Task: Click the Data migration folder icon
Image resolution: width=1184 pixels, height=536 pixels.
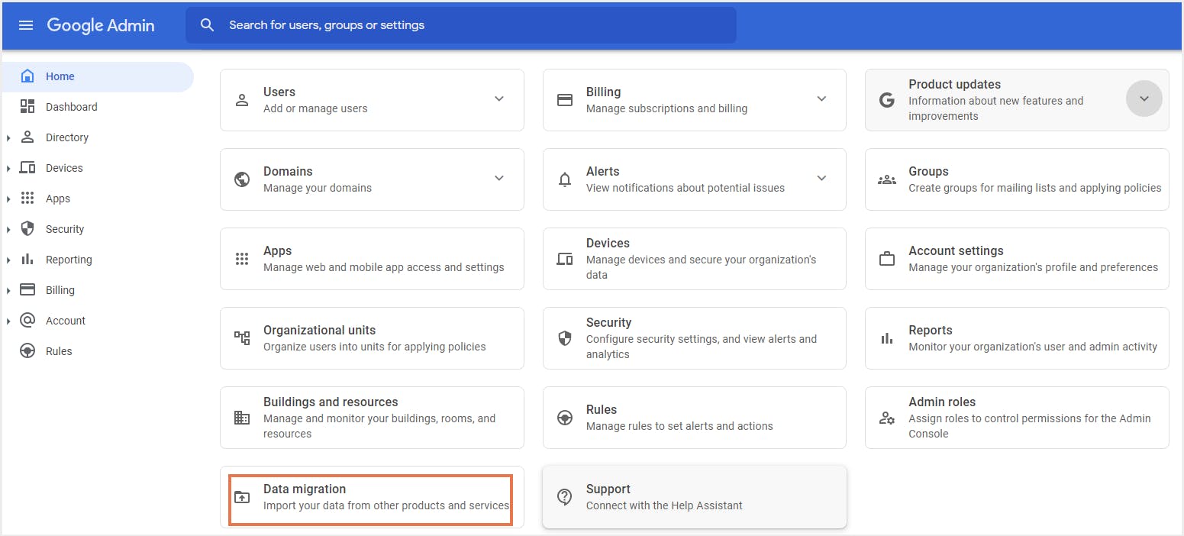Action: coord(242,497)
